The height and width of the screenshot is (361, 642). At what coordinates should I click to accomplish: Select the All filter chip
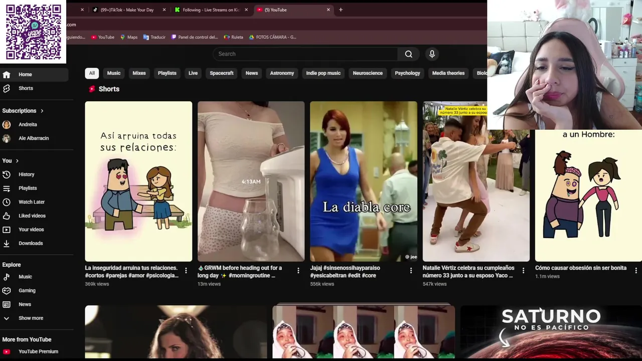(92, 73)
